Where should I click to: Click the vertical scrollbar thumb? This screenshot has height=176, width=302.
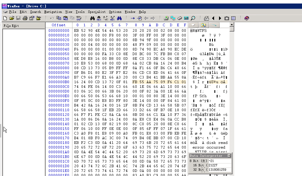[232, 29]
